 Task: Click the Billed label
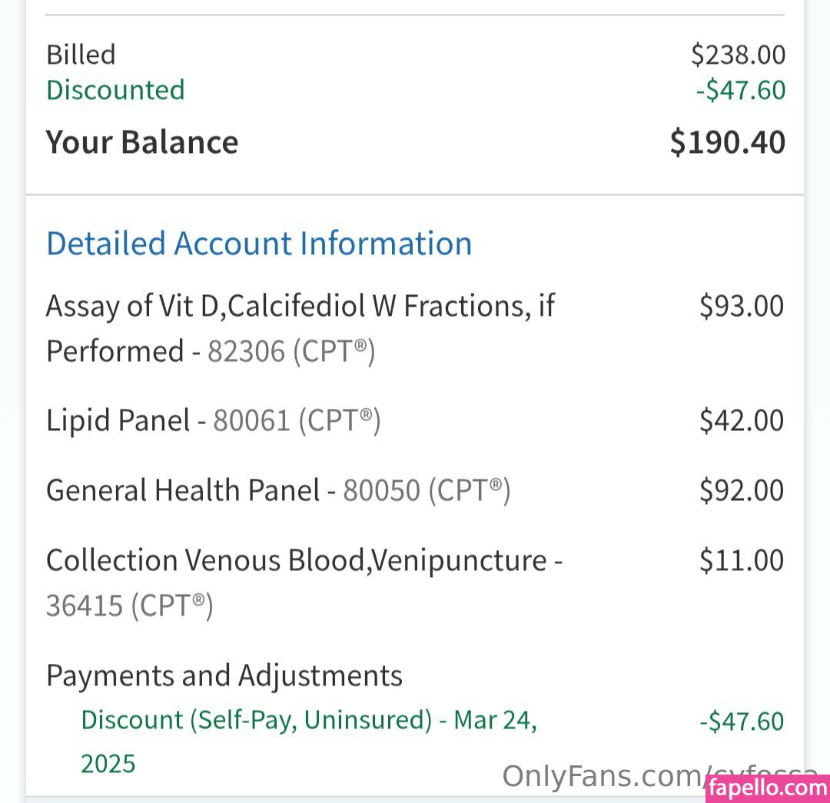(x=81, y=55)
